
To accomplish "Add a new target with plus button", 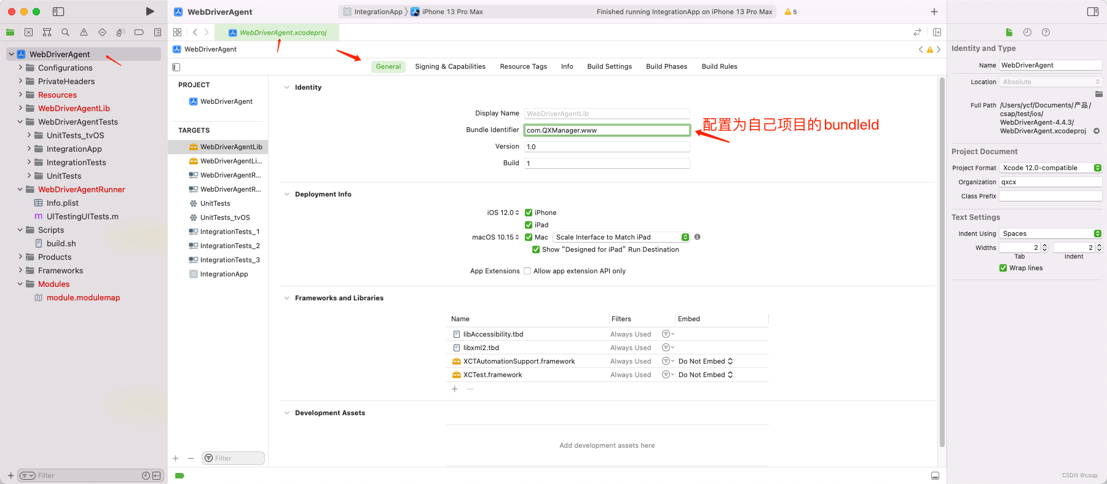I will 176,458.
